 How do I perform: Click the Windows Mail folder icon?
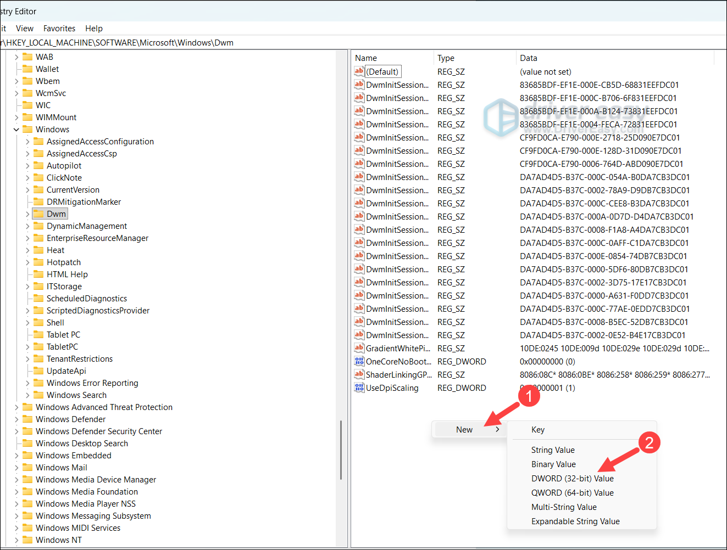tap(27, 467)
